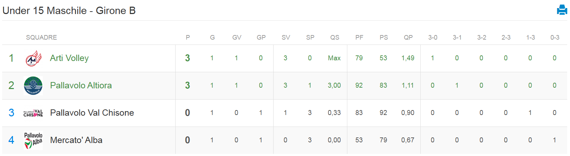Select the Pallavolo Val Chisone team name
Viewport: 570px width, 156px height.
(x=92, y=113)
